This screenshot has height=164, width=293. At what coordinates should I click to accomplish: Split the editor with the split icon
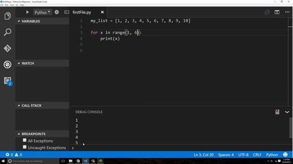(277, 12)
